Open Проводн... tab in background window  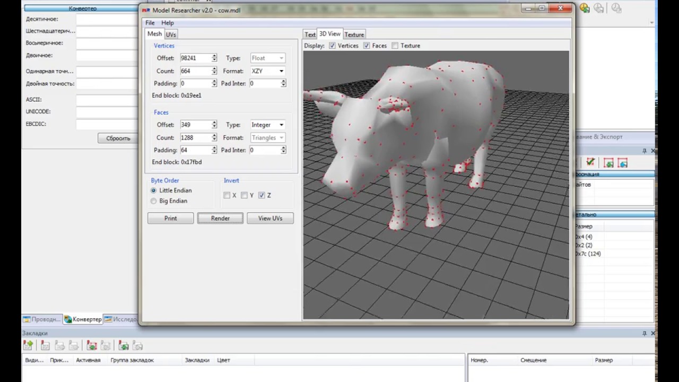coord(42,319)
